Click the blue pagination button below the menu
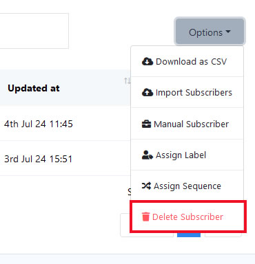Viewport: 255px width, 264px height. 189,234
